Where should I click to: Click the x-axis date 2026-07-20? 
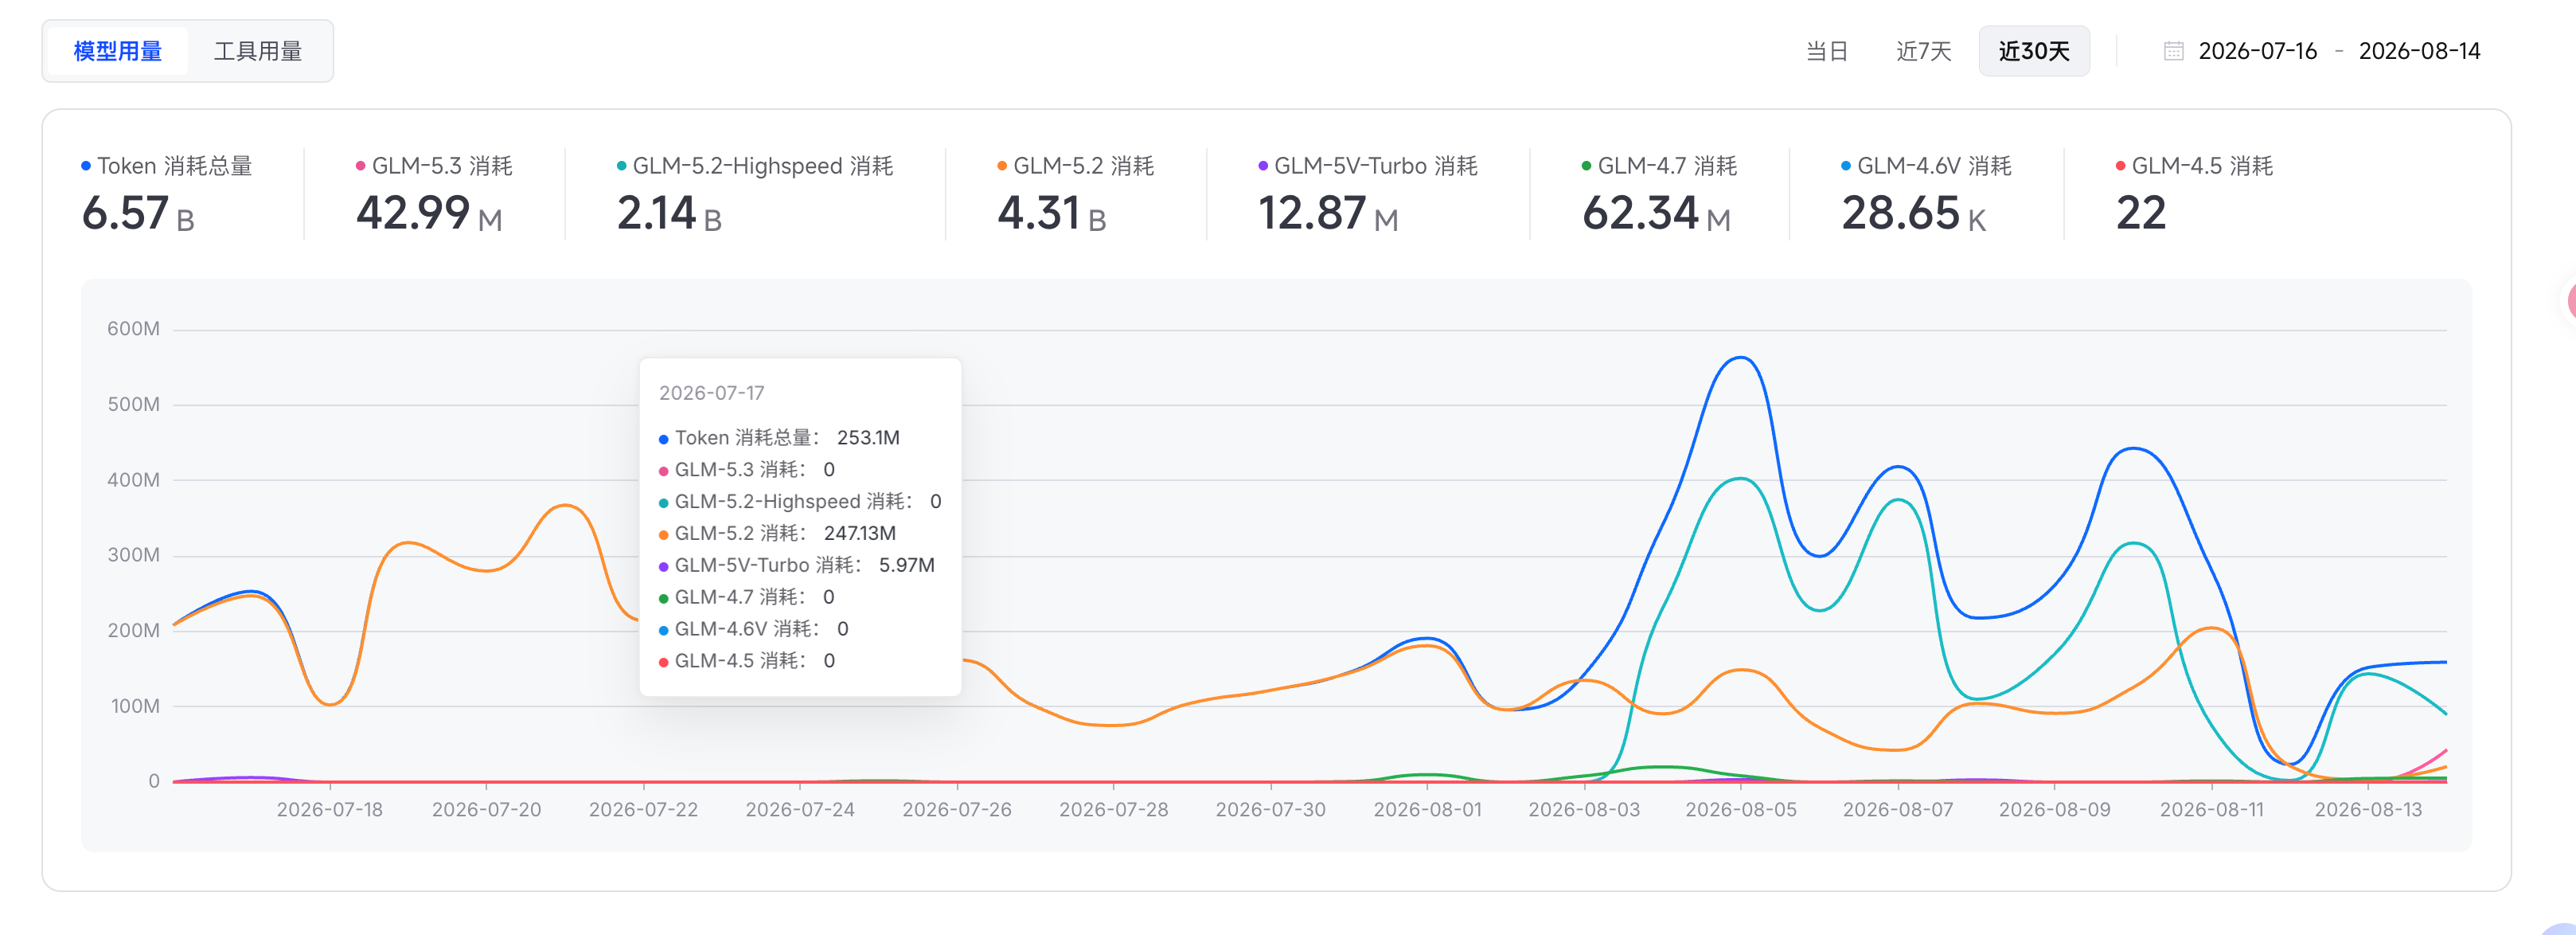(x=486, y=810)
